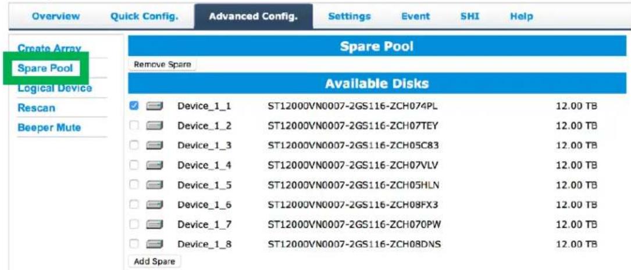Viewport: 631px width, 270px height.
Task: Open Logical Device in the sidebar
Action: 55,88
